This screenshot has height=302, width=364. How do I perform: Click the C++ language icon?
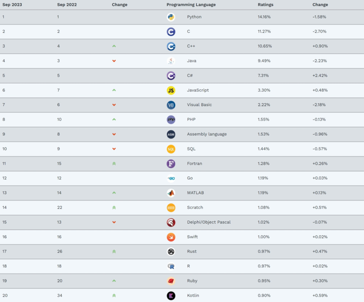pos(171,46)
